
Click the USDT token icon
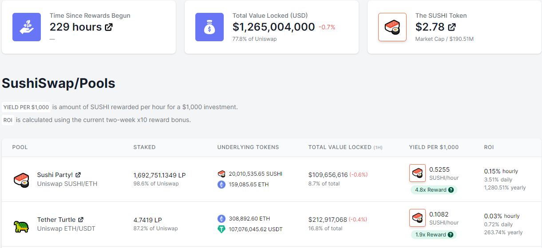pyautogui.click(x=222, y=229)
